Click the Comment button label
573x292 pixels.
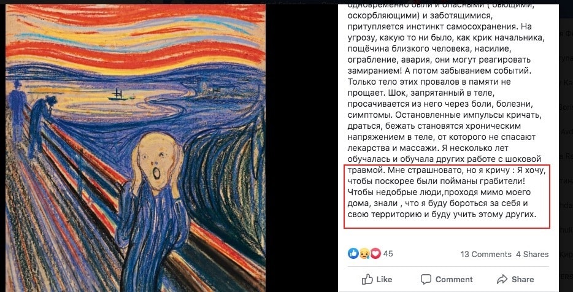point(454,280)
